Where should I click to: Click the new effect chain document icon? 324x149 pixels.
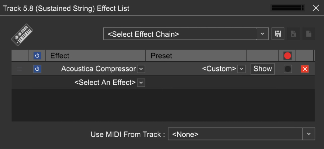309,34
